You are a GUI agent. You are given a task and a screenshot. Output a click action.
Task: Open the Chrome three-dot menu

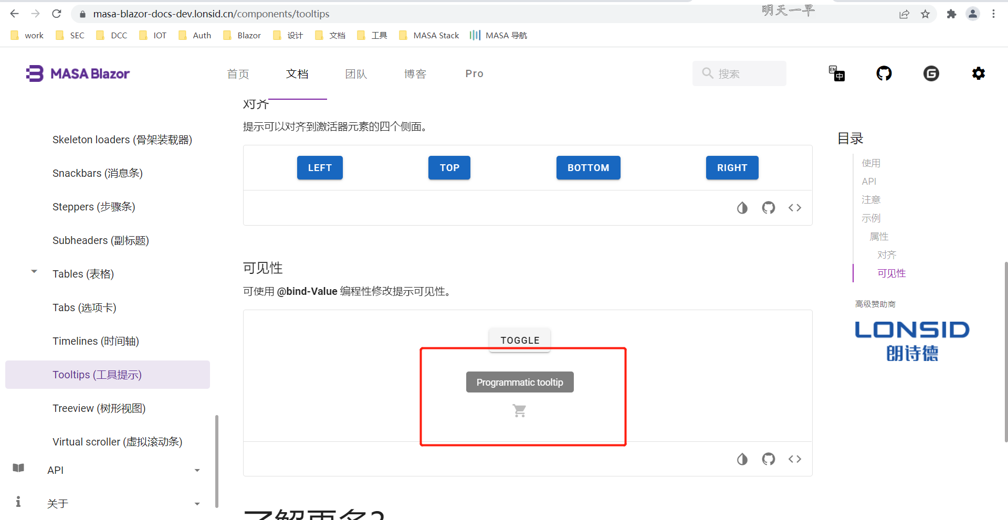tap(994, 14)
